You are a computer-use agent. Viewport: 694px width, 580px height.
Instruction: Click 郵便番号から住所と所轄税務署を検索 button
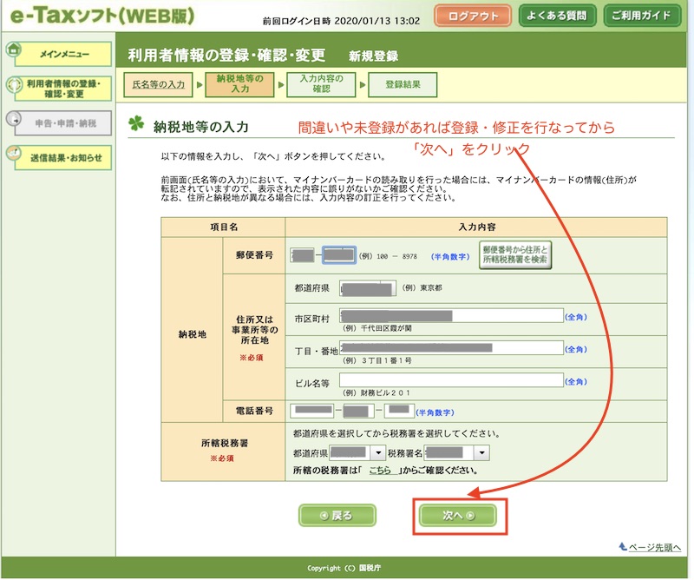pyautogui.click(x=515, y=255)
